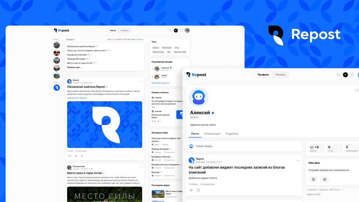Click the search icon in the profile window header
Screen dimensions: 359x202
[339, 75]
